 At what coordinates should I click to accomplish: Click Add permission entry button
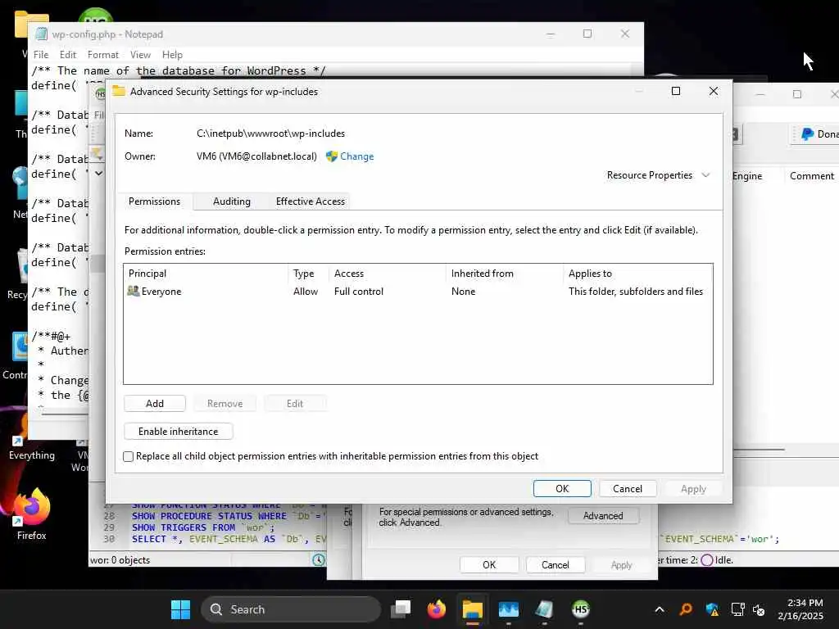155,403
